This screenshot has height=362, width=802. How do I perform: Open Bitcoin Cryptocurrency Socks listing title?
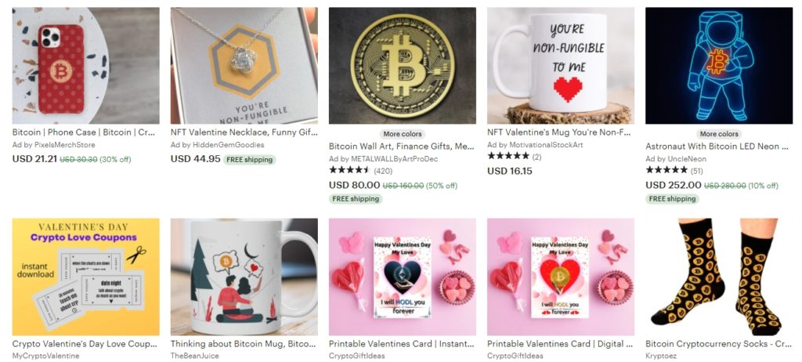(718, 344)
